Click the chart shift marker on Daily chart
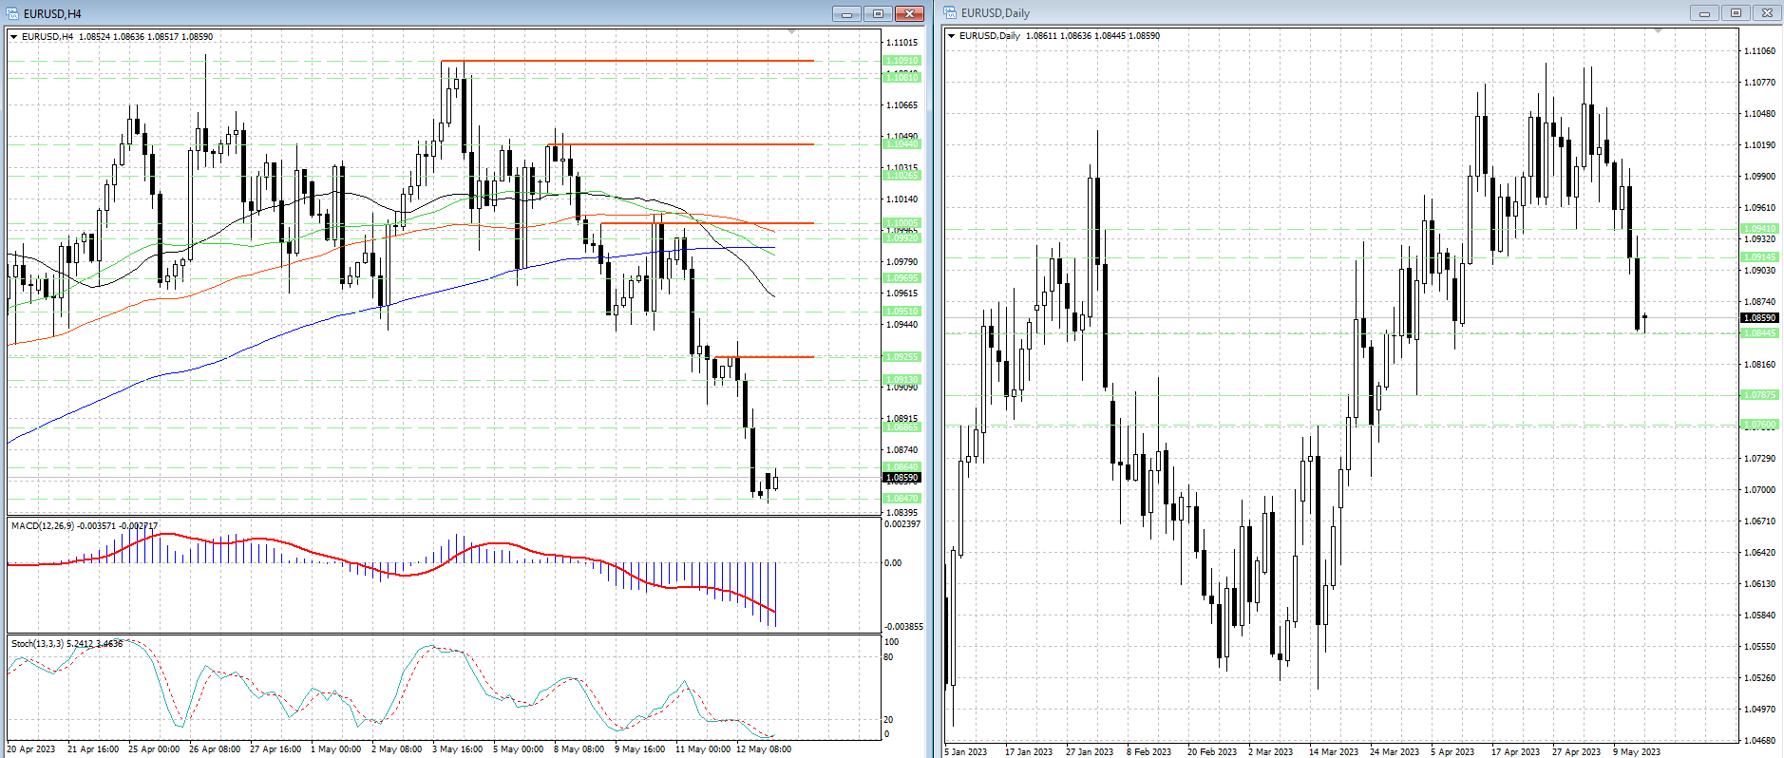Image resolution: width=1784 pixels, height=758 pixels. (x=1659, y=31)
